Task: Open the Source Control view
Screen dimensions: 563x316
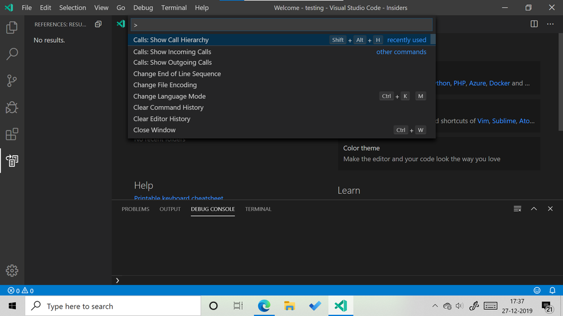Action: coord(12,80)
